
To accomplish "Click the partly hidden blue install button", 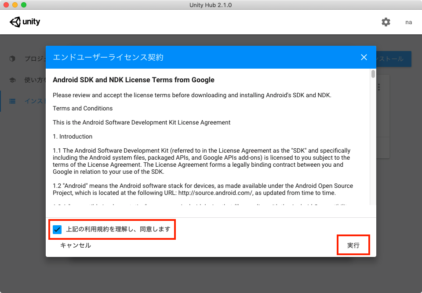I will tap(394, 59).
